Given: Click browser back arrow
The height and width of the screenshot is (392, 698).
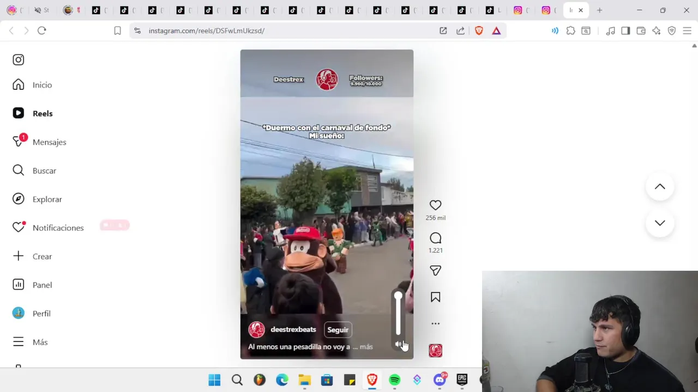Looking at the screenshot, I should point(11,31).
